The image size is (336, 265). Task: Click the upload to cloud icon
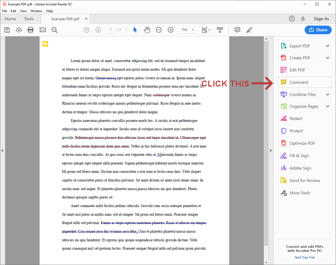click(x=19, y=30)
